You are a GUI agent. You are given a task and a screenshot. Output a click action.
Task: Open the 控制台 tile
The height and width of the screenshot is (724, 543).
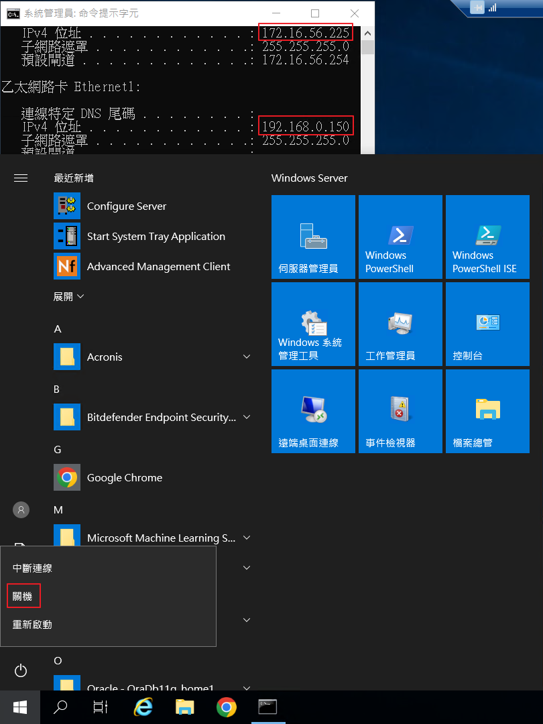pos(487,324)
